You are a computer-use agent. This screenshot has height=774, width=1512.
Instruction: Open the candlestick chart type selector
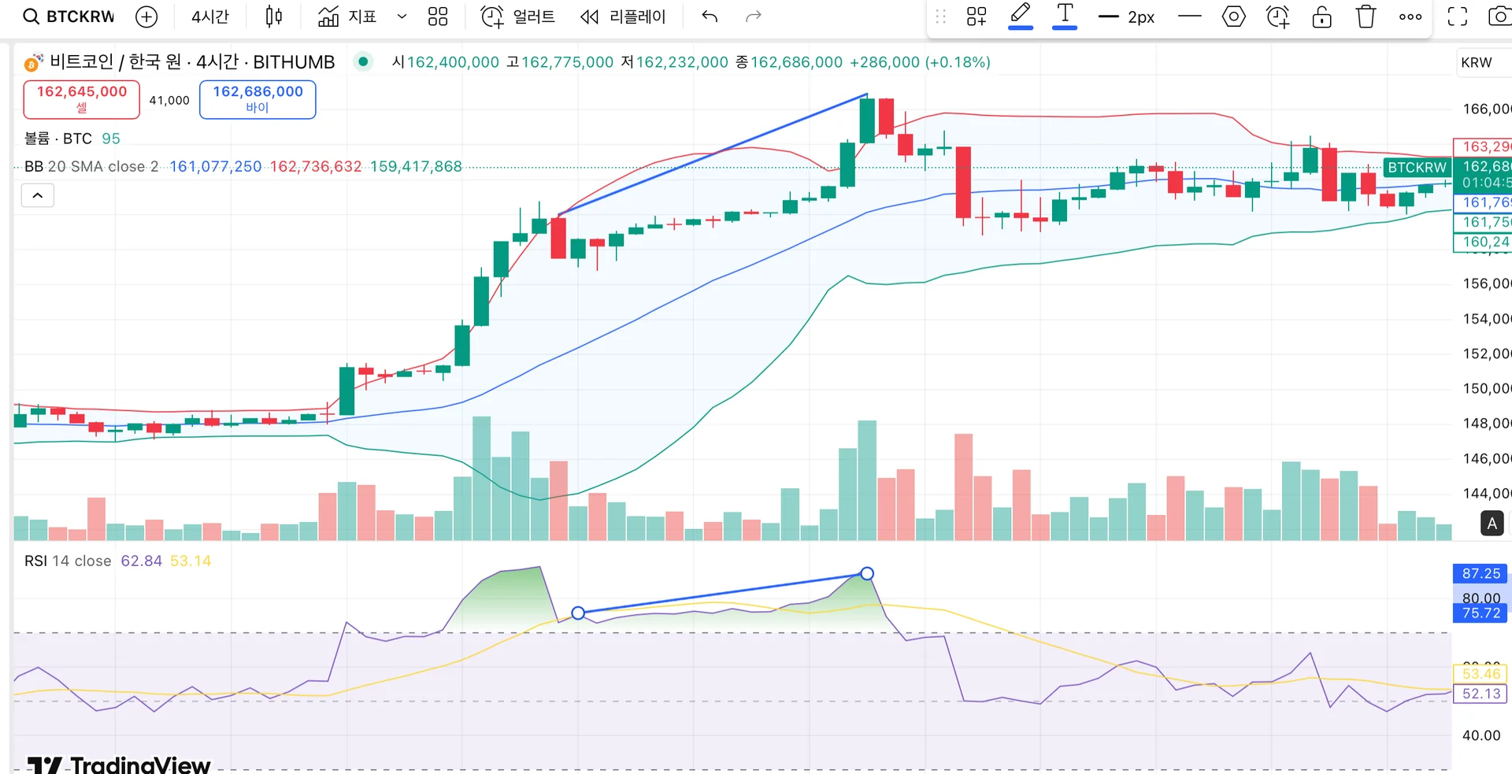273,17
